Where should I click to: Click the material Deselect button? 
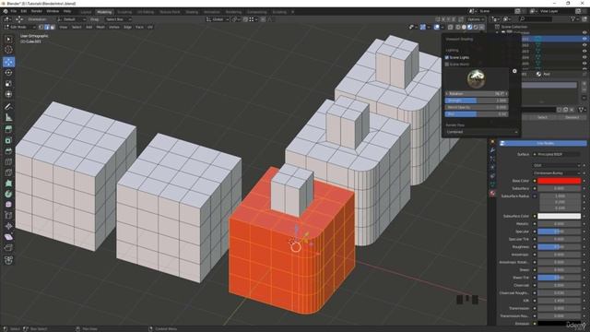[x=572, y=117]
